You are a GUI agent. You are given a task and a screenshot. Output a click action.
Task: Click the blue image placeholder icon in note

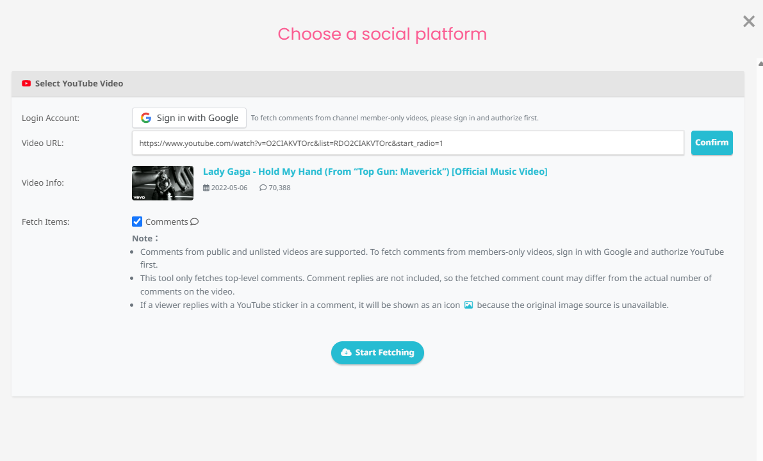tap(468, 305)
